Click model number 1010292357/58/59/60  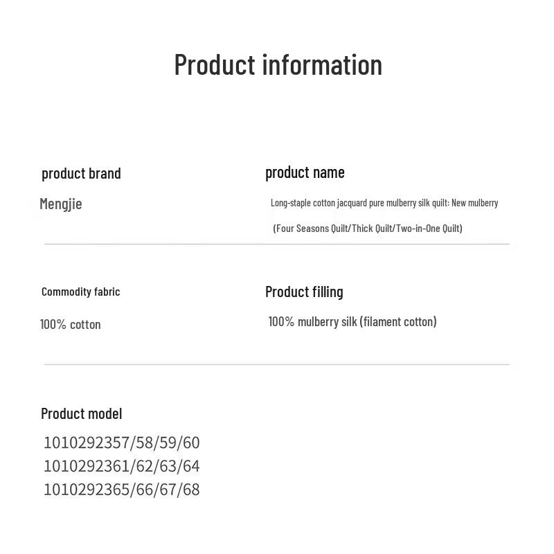coord(121,443)
